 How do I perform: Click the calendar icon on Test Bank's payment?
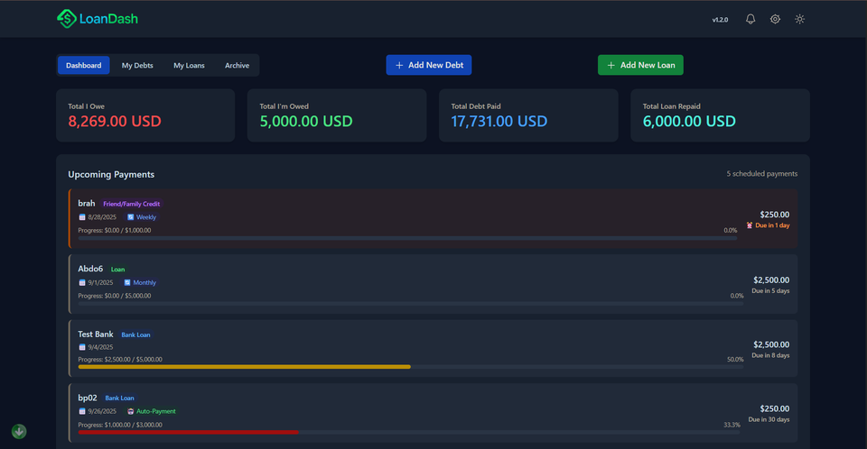click(x=82, y=347)
